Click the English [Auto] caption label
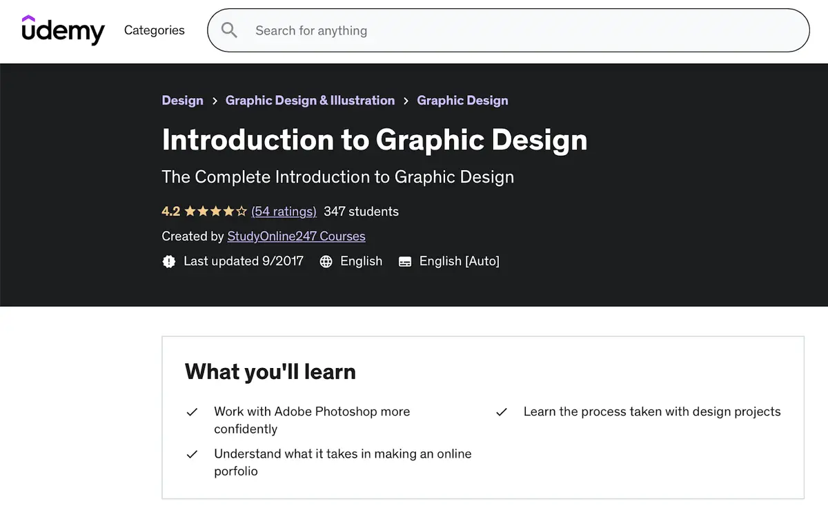 coord(460,261)
